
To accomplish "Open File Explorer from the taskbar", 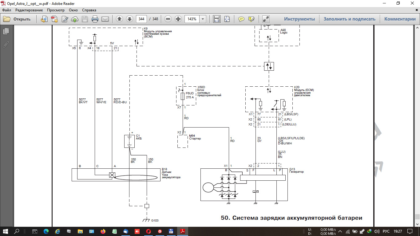I will click(80, 231).
